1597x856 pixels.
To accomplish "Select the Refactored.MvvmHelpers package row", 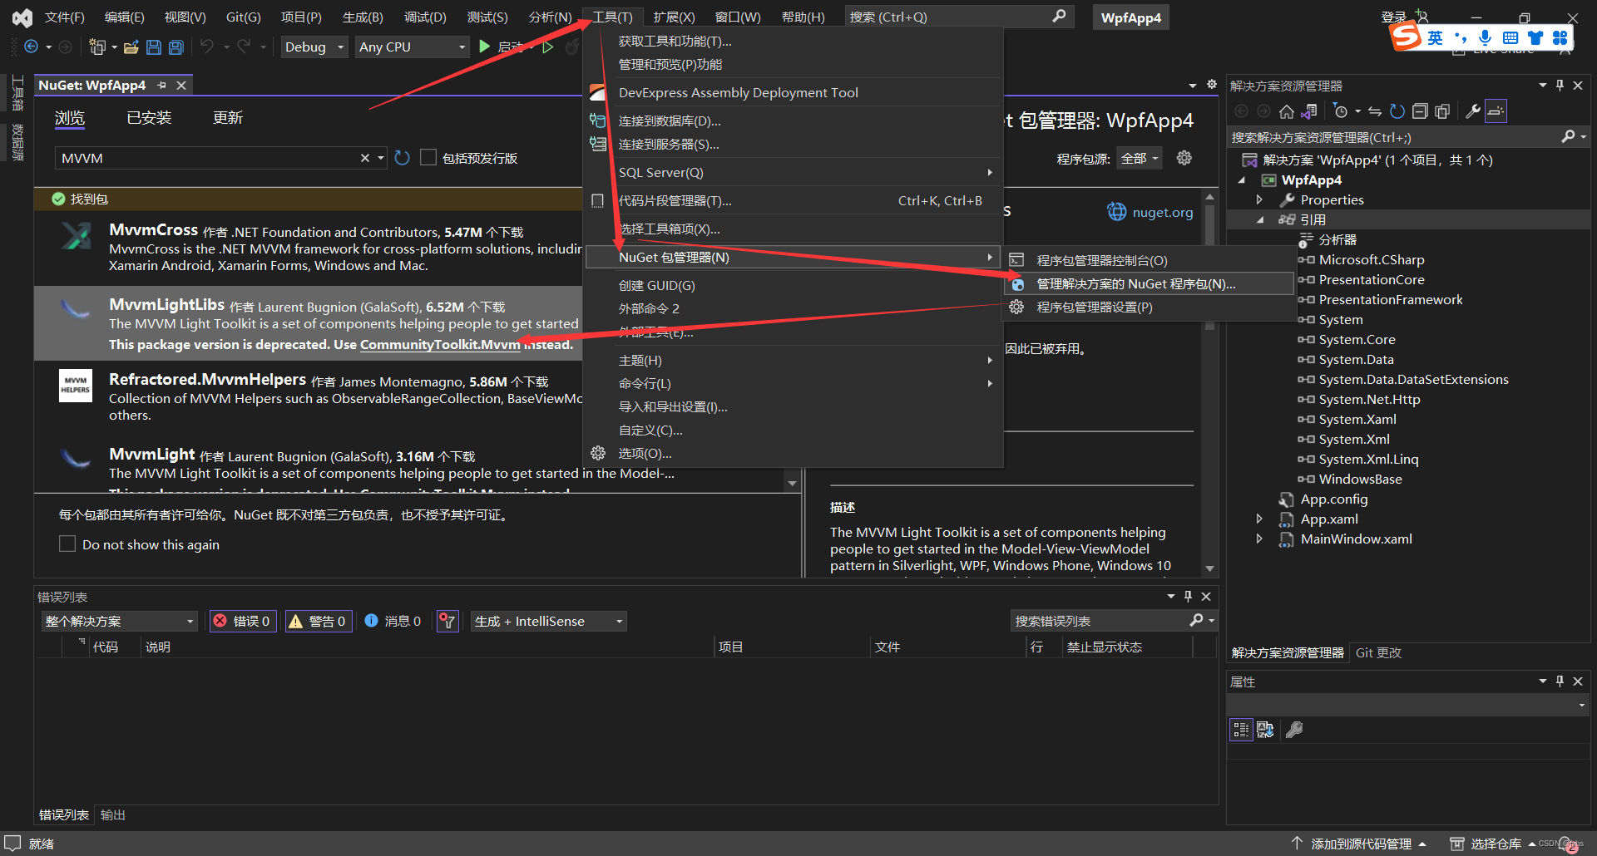I will click(x=308, y=397).
